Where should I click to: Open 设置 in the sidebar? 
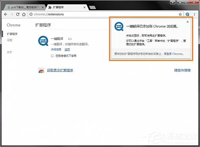tap(10, 40)
